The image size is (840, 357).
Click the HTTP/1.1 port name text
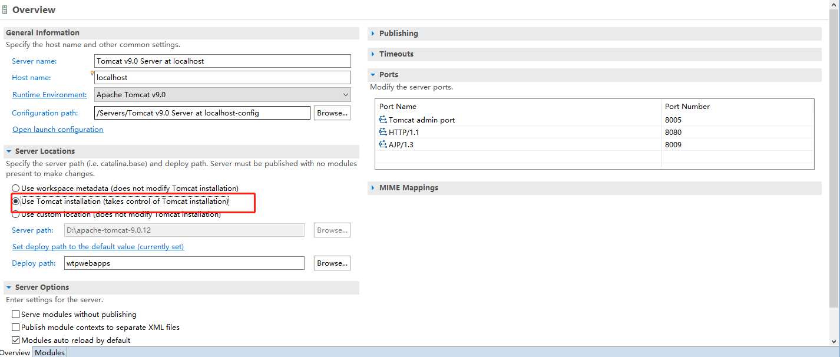coord(404,132)
